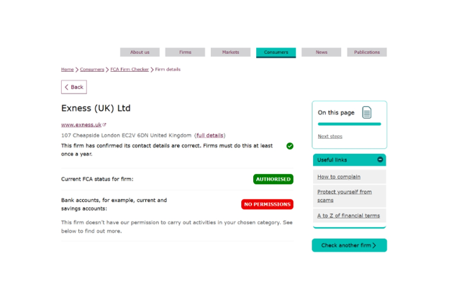
Task: Jump to Next steps section
Action: click(330, 137)
